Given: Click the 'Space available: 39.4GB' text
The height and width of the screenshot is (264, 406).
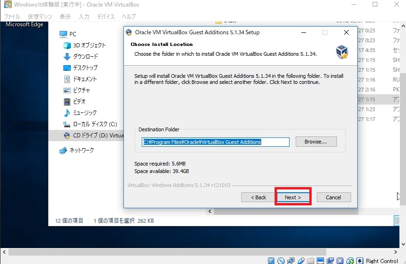Looking at the screenshot, I should pos(161,171).
